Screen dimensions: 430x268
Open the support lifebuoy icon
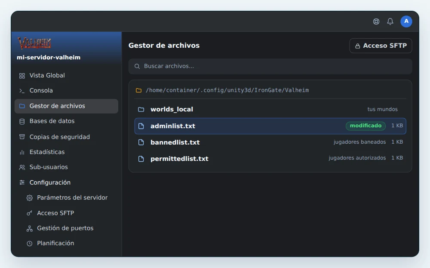(x=376, y=22)
